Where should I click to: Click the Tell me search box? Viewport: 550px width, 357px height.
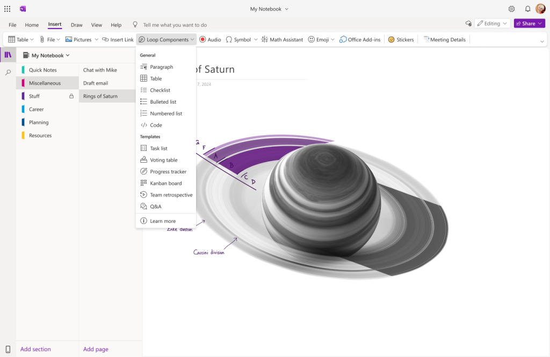click(175, 25)
